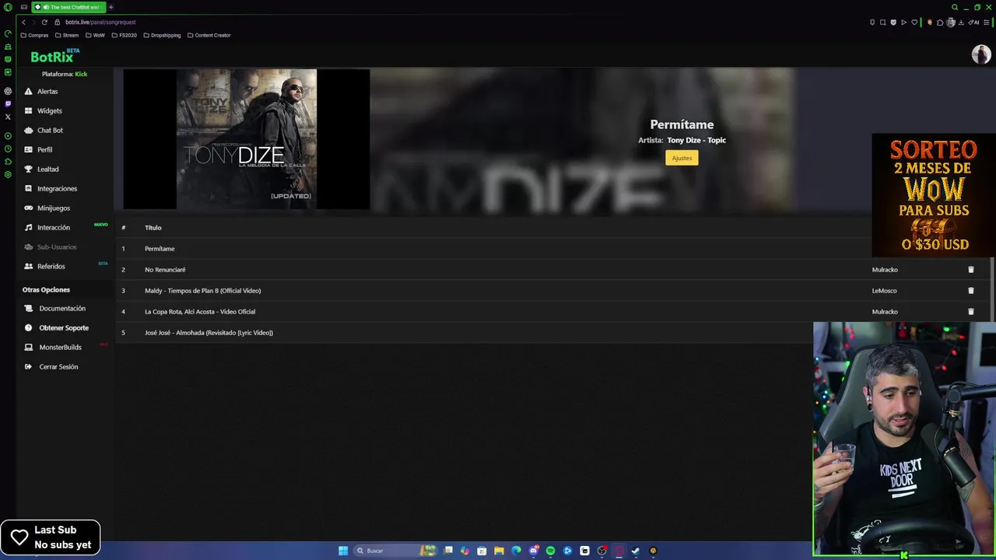
Task: Click the Ajustes button
Action: click(x=682, y=158)
